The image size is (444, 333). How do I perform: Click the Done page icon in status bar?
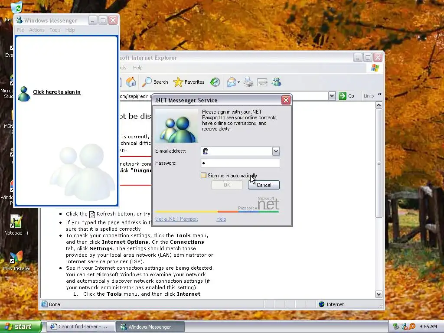pyautogui.click(x=44, y=304)
